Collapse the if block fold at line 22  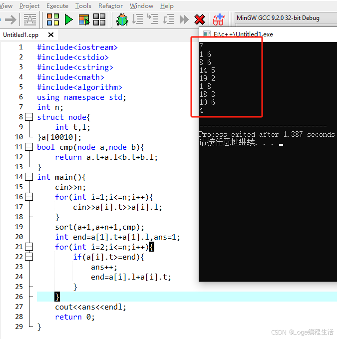point(29,257)
